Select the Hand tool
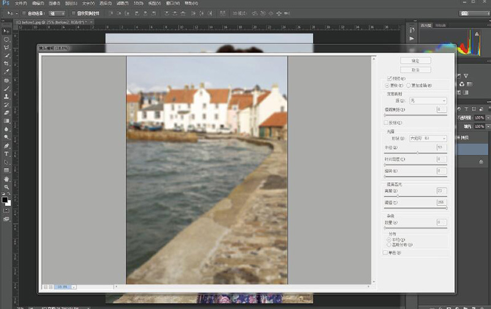 6,178
